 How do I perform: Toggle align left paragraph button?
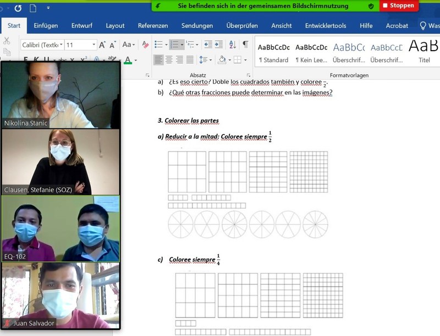(x=158, y=59)
